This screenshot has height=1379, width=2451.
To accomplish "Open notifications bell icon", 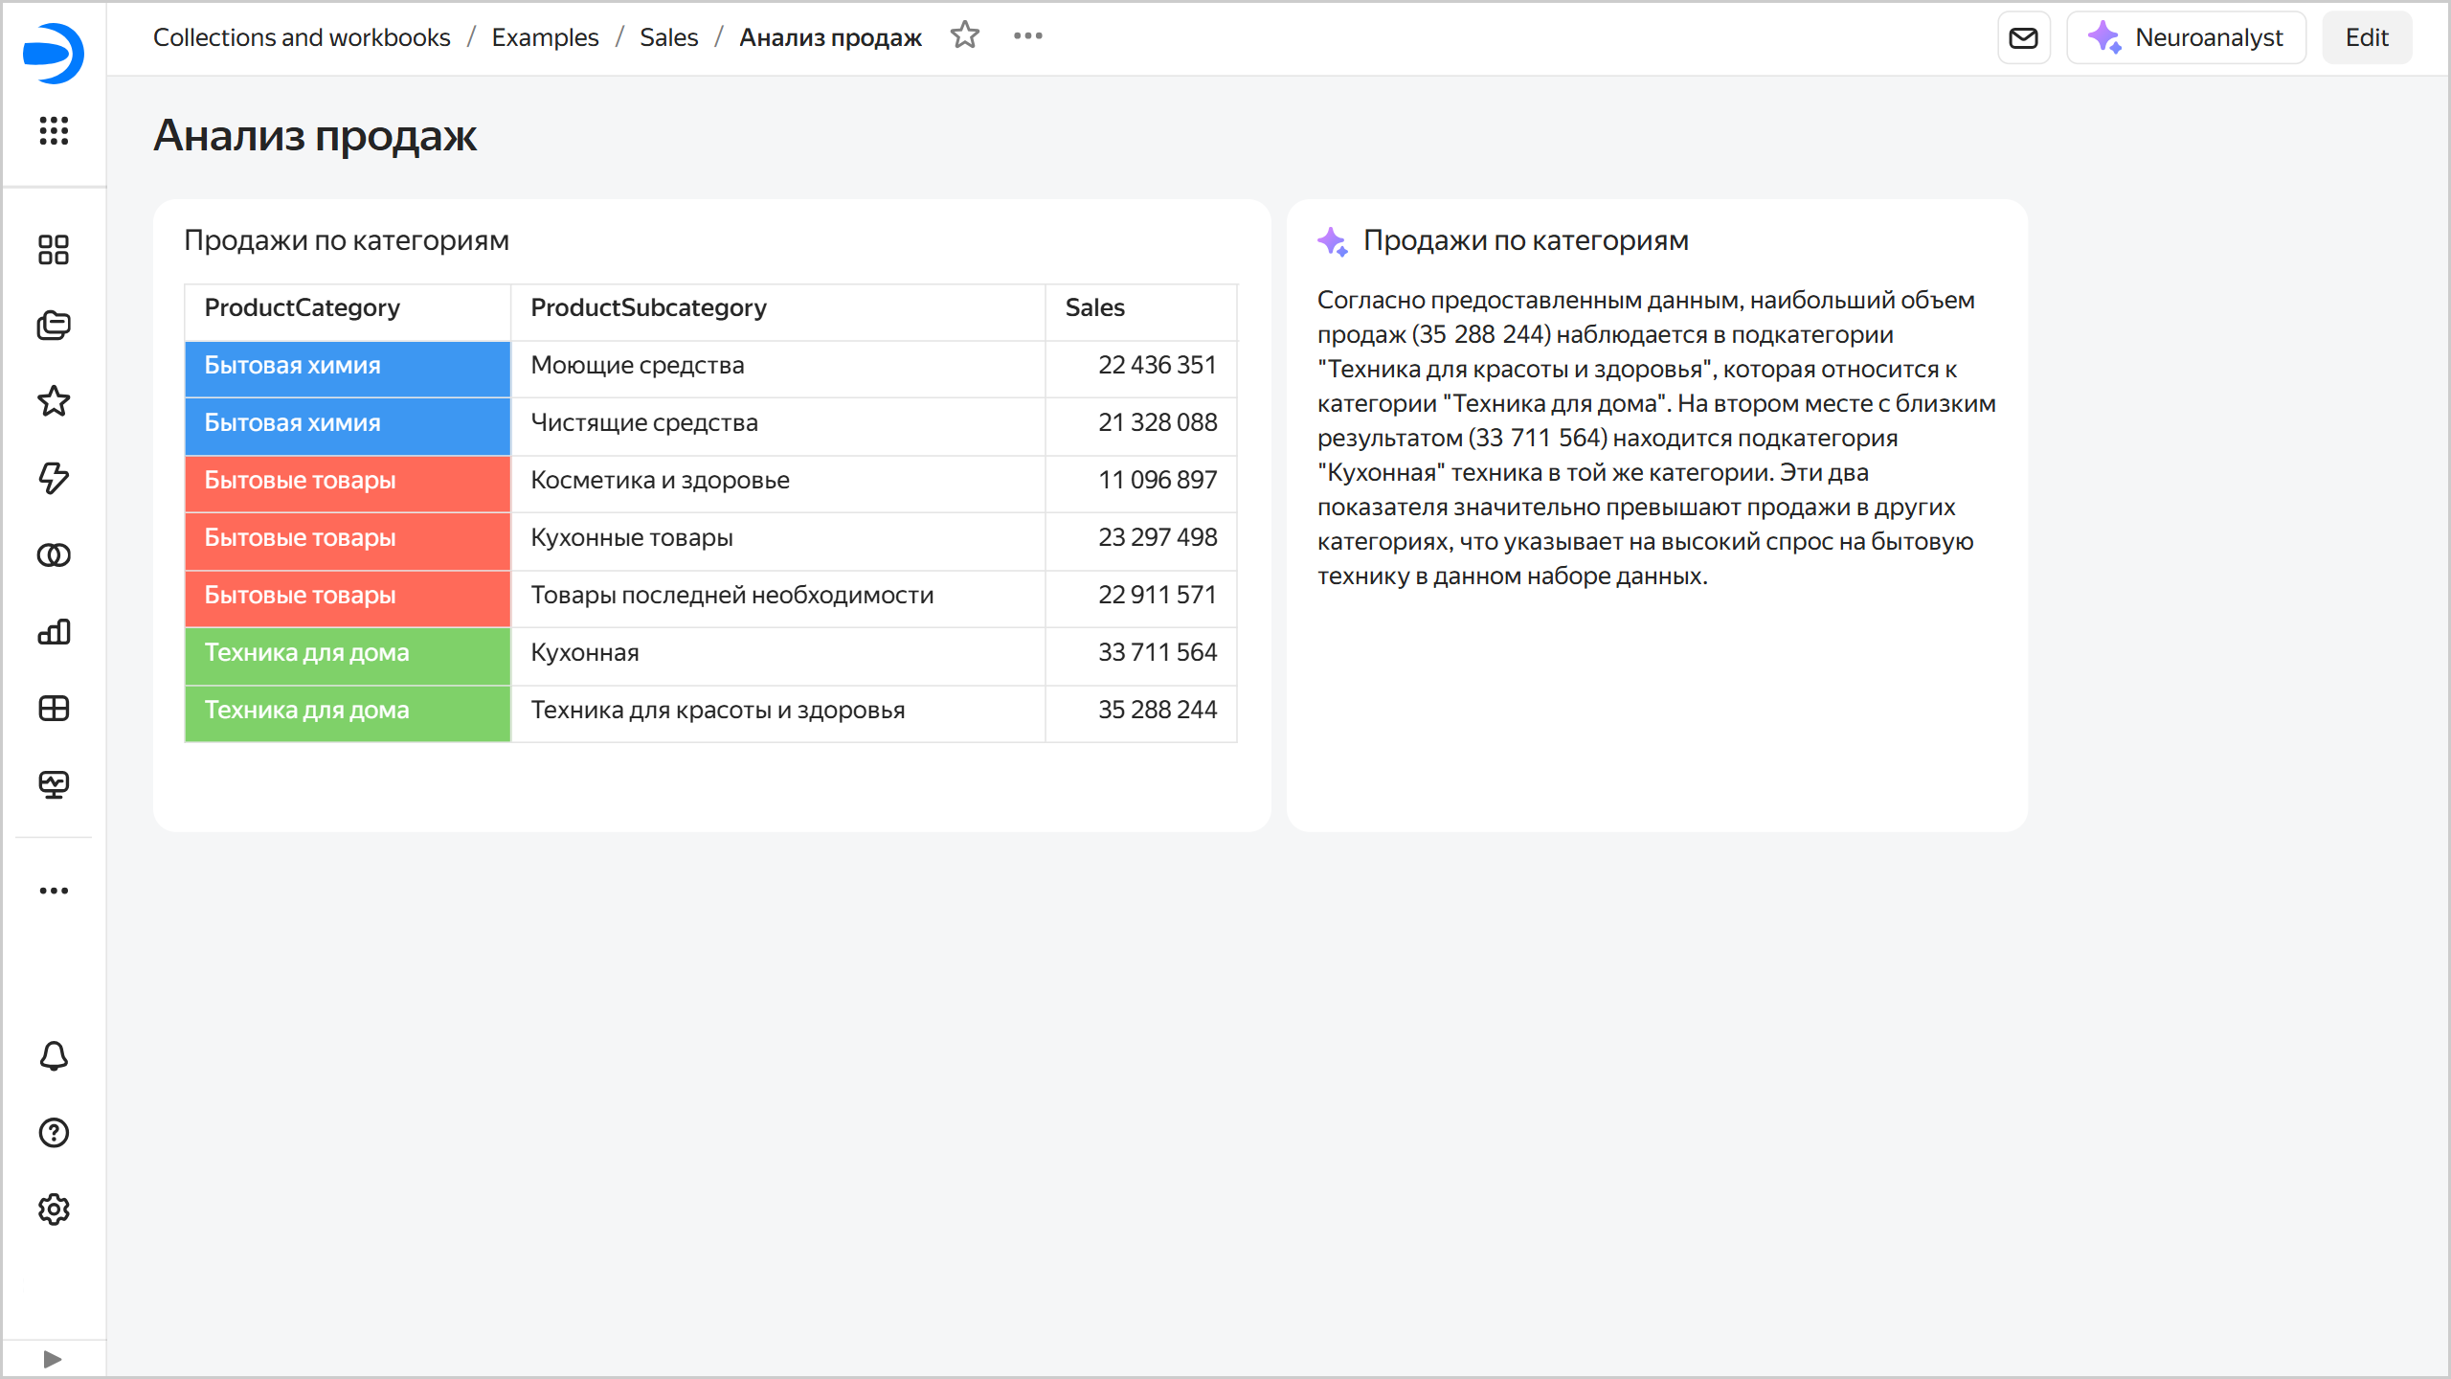I will [x=54, y=1056].
